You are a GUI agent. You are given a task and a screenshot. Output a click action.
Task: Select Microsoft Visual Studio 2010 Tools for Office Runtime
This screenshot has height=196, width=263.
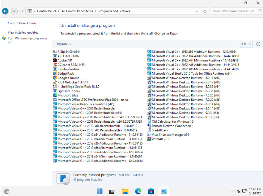pyautogui.click(x=189, y=73)
